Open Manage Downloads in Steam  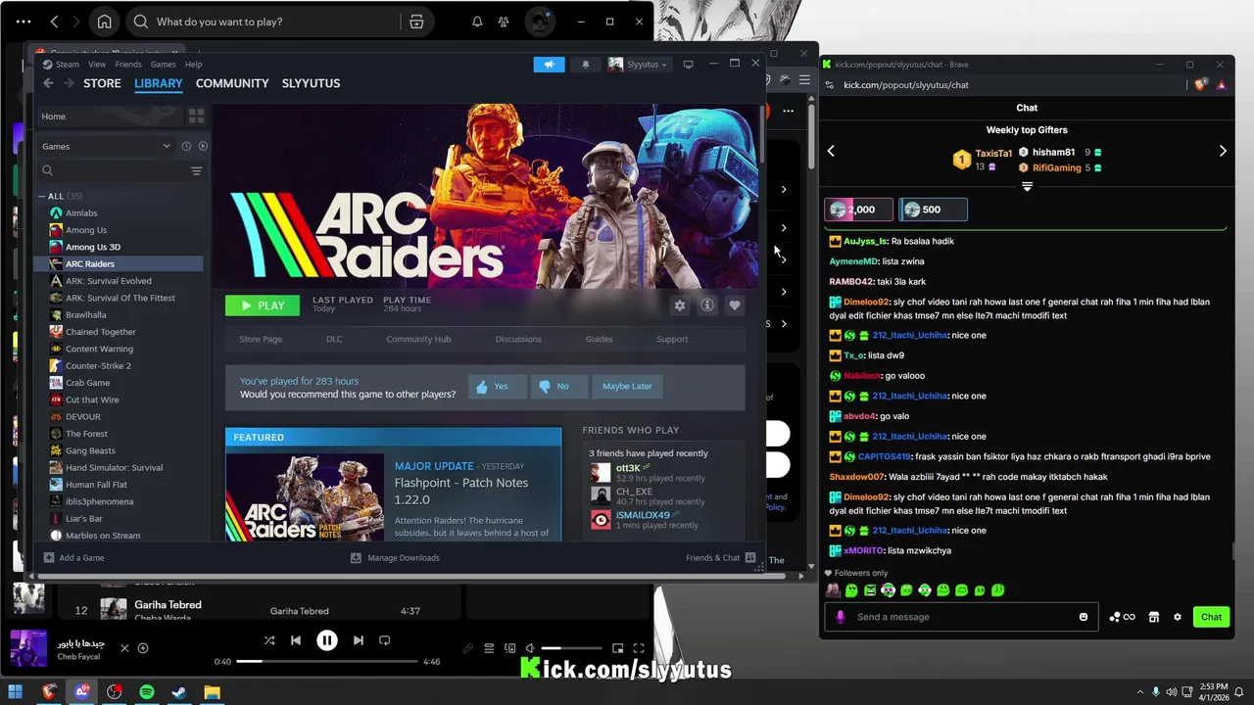pyautogui.click(x=396, y=558)
